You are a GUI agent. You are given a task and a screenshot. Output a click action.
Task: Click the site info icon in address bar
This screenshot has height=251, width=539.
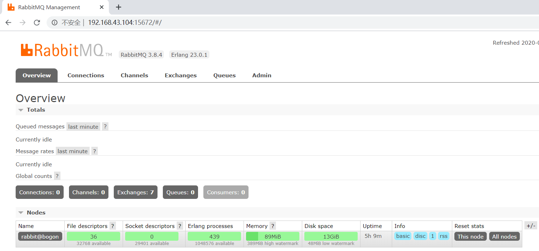[x=54, y=23]
